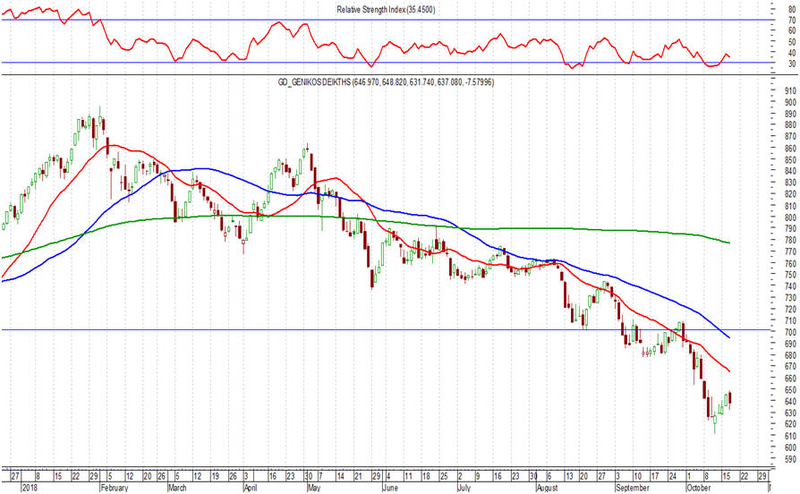800x494 pixels.
Task: Click the 600 price level on axis
Action: [x=790, y=447]
